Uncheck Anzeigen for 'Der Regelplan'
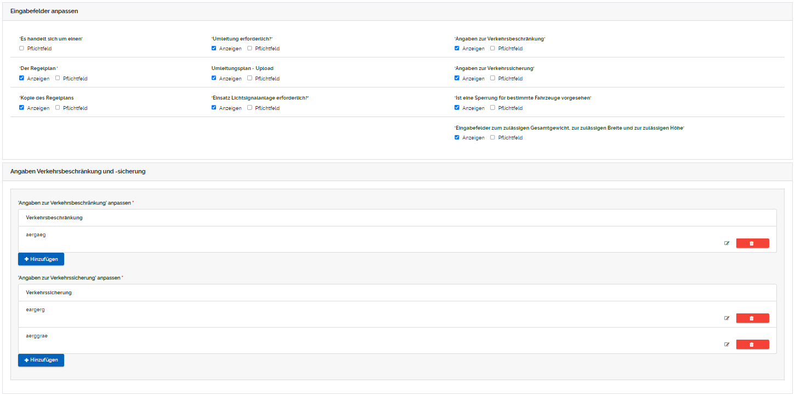 click(22, 78)
